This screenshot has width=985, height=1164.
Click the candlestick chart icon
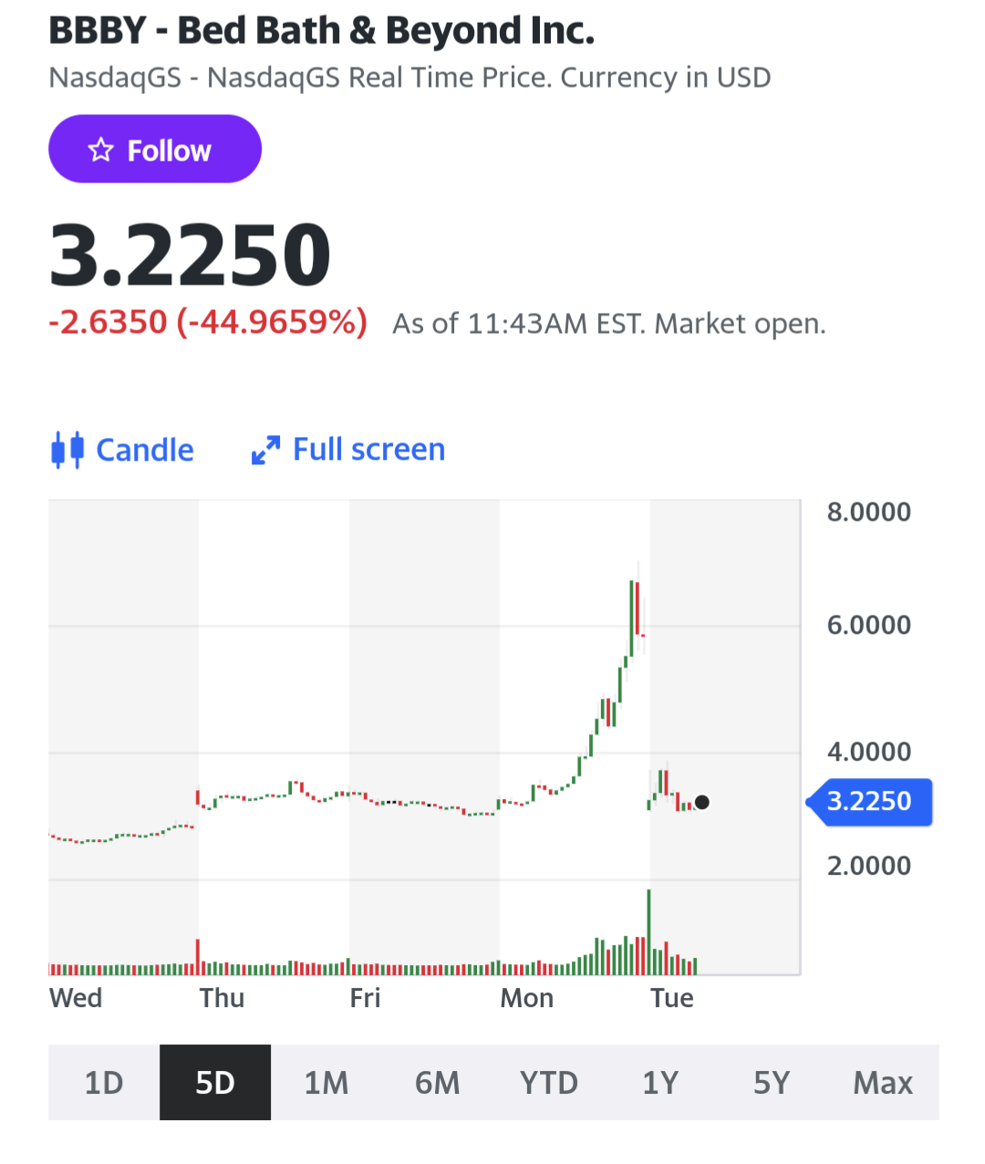(x=67, y=450)
